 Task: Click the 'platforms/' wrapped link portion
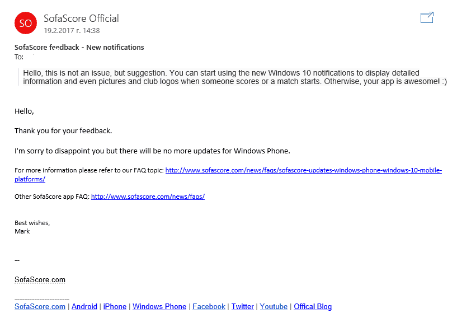tap(30, 179)
